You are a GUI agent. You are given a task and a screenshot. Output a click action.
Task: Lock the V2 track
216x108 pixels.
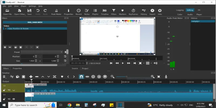pos(4,90)
